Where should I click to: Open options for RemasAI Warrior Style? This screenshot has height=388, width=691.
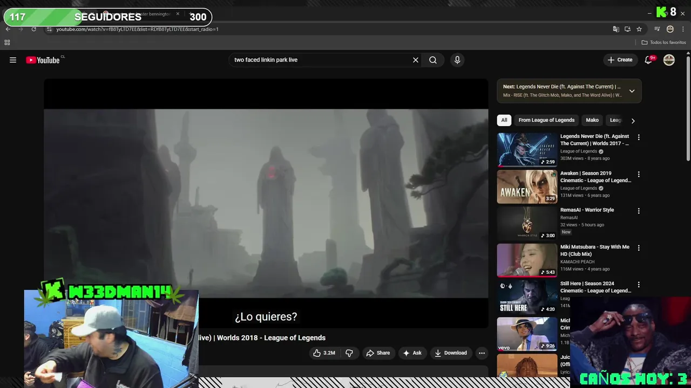[639, 211]
